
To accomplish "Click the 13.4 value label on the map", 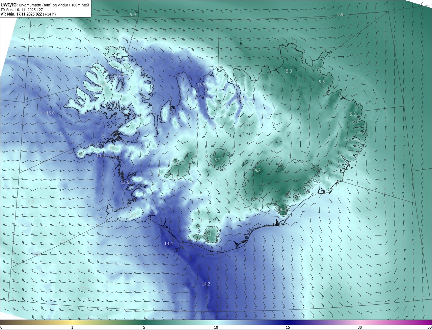I will point(101,156).
